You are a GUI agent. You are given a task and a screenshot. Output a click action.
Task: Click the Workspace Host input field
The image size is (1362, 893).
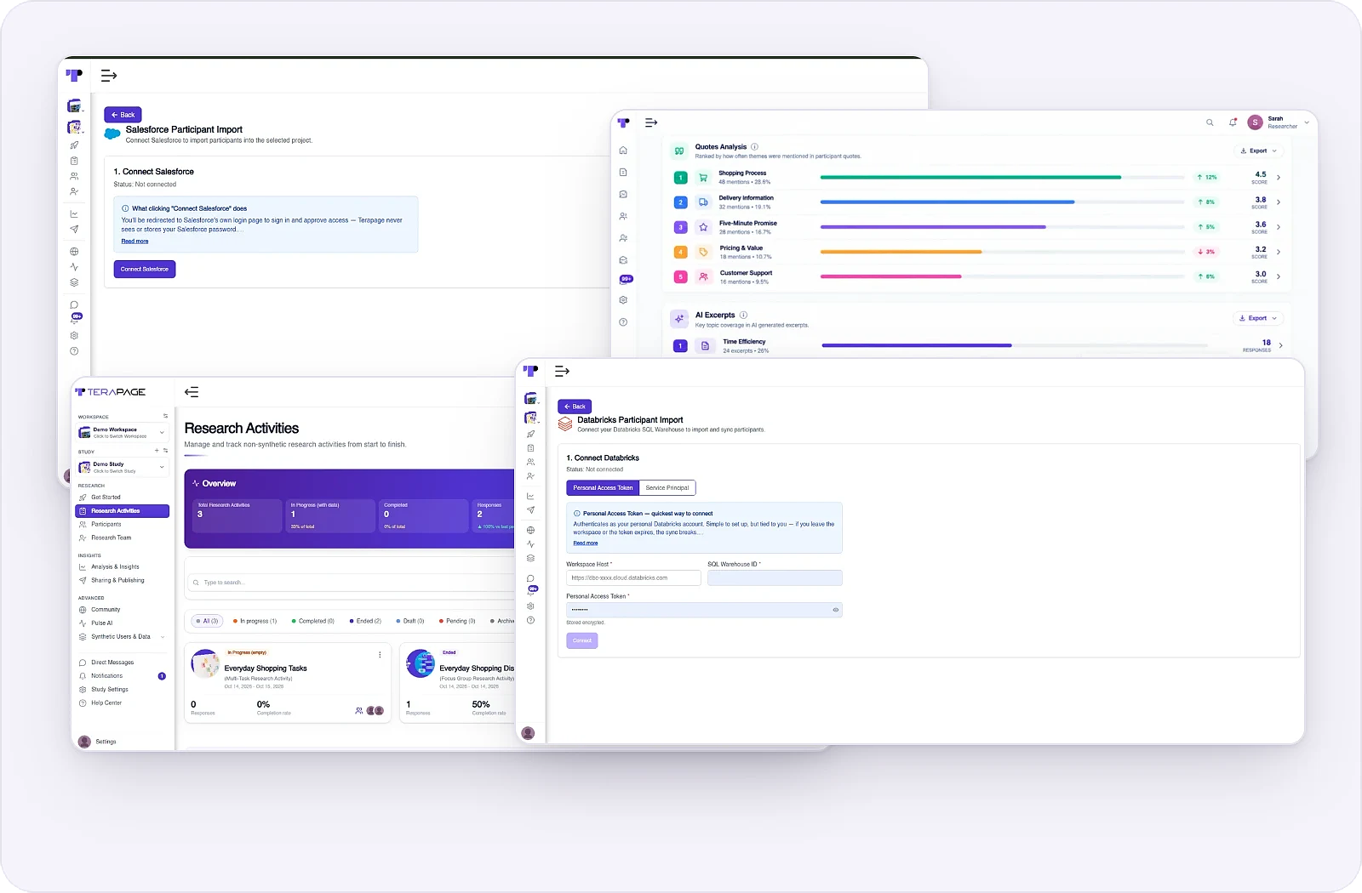click(633, 577)
